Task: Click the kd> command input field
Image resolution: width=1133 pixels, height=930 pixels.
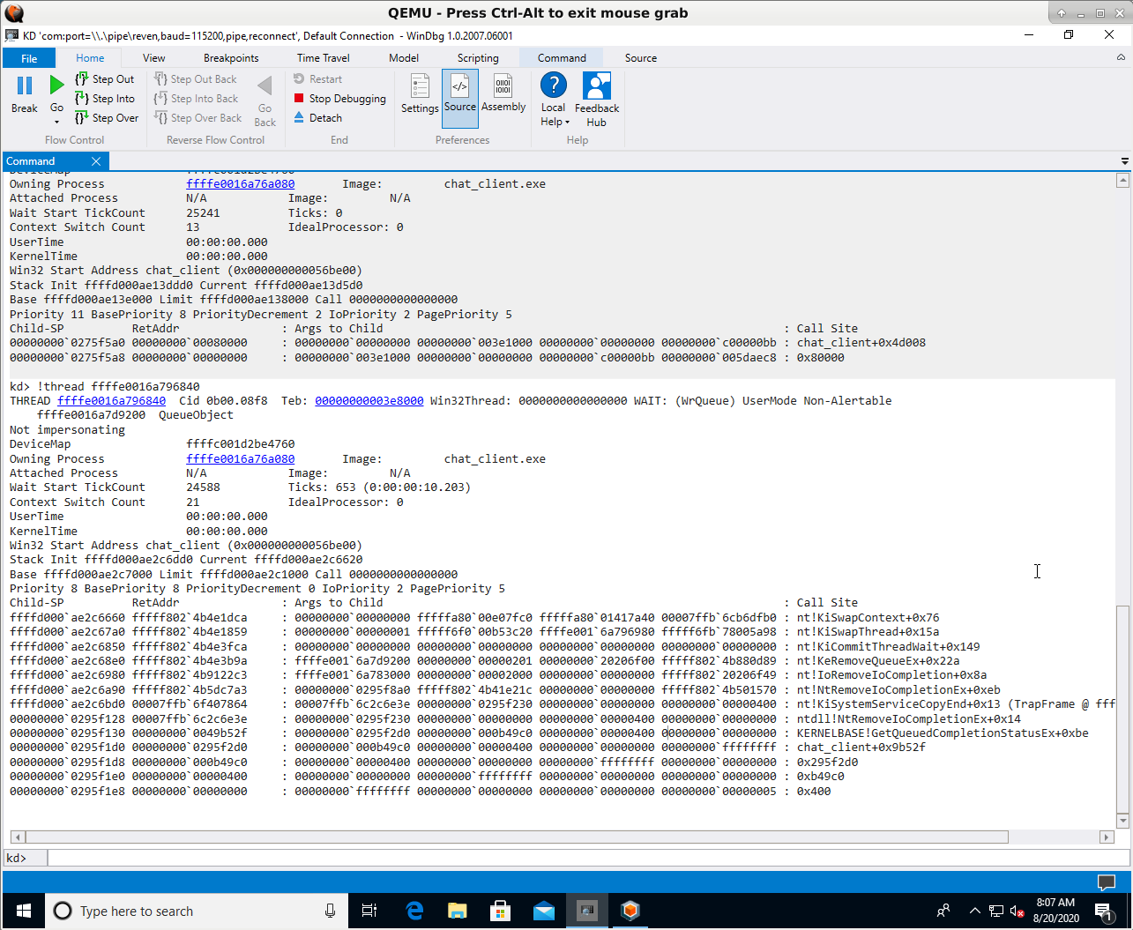Action: click(588, 858)
